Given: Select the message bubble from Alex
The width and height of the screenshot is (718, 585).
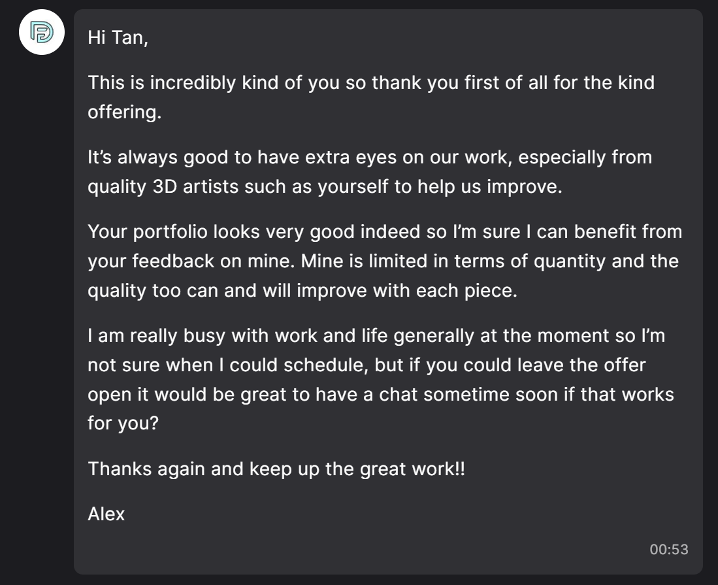Looking at the screenshot, I should (385, 288).
